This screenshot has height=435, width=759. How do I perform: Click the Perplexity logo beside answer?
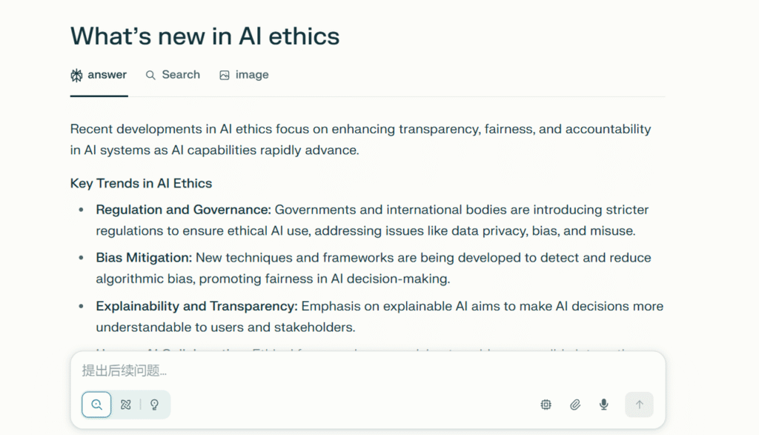(x=76, y=75)
